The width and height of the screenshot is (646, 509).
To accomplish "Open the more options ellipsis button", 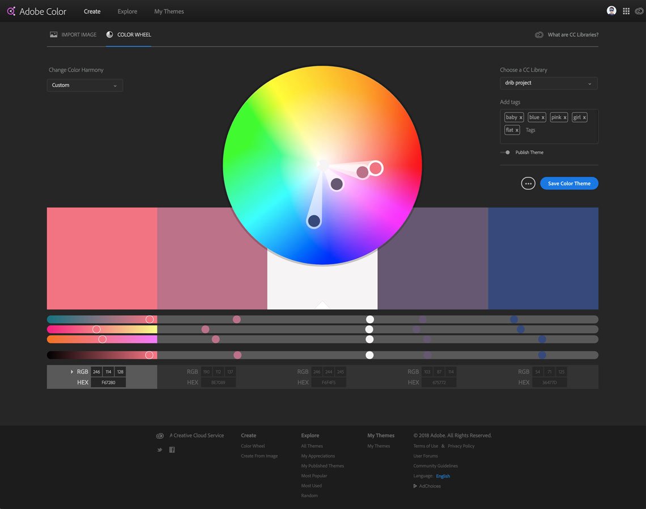I will (528, 184).
